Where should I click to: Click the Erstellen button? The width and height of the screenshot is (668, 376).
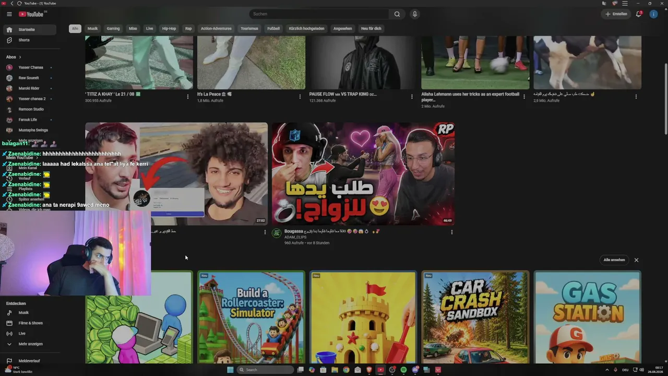click(616, 14)
